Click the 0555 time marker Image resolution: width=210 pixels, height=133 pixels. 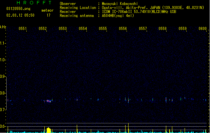103,29
